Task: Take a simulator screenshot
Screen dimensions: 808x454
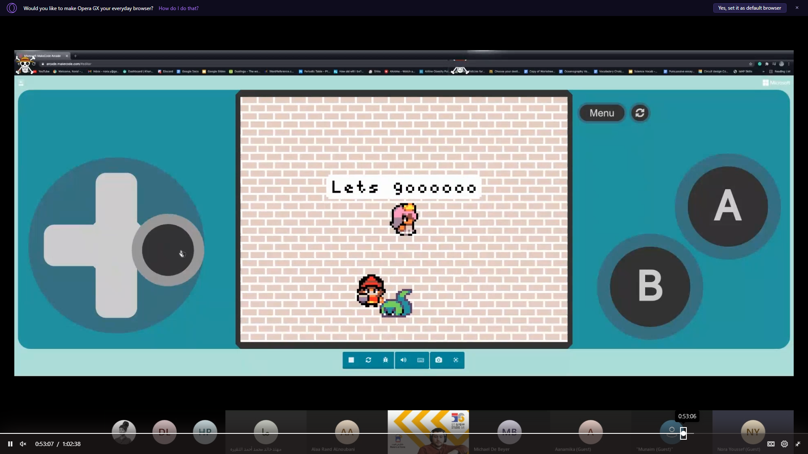Action: [439, 360]
